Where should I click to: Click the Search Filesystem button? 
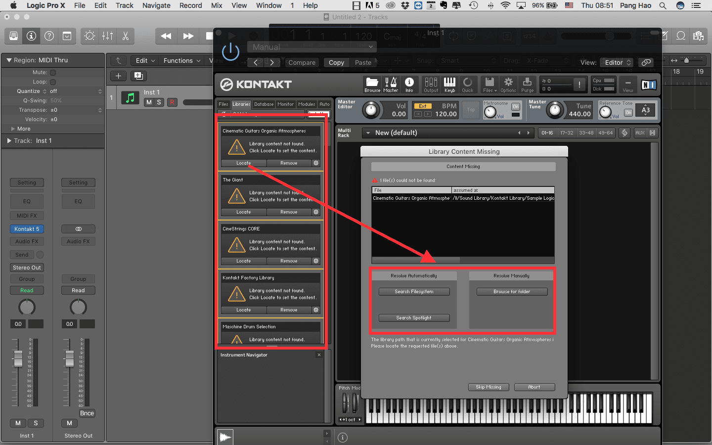[x=414, y=292]
